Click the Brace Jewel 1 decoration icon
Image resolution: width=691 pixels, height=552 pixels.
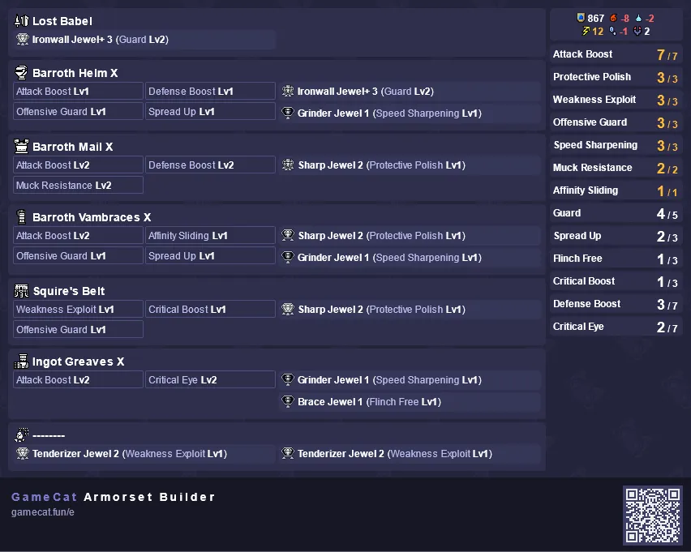click(x=288, y=401)
